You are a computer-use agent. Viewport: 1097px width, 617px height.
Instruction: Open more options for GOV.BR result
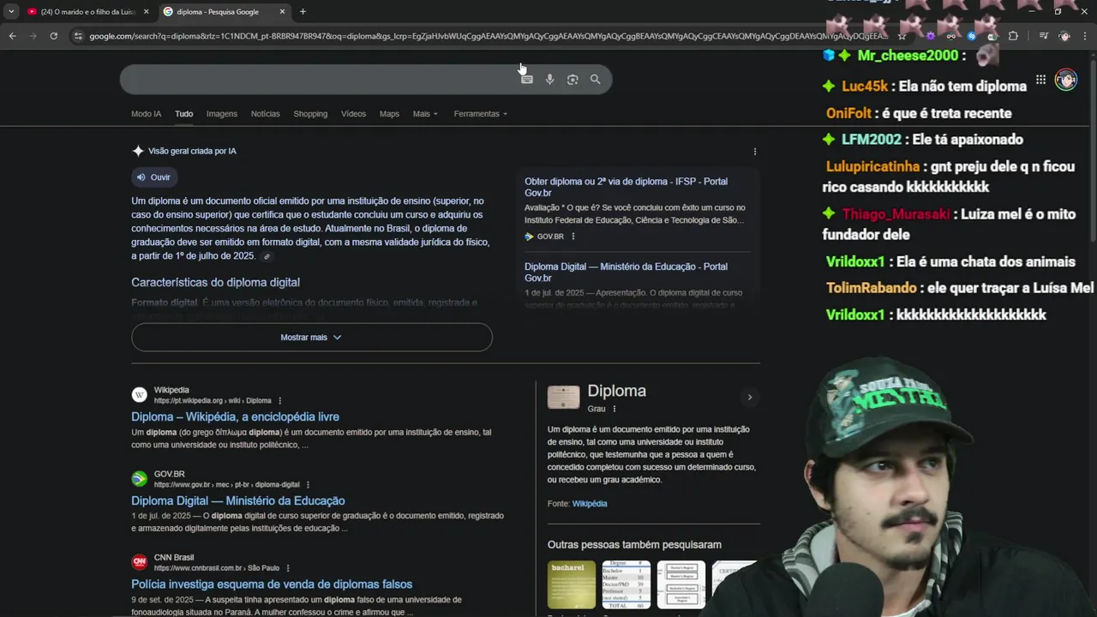click(x=308, y=485)
